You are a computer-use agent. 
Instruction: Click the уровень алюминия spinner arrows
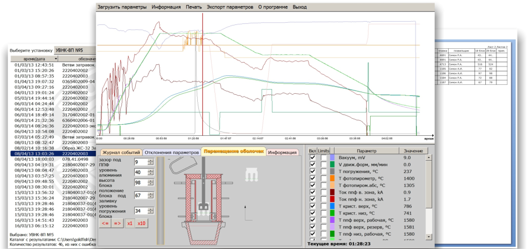151,172
